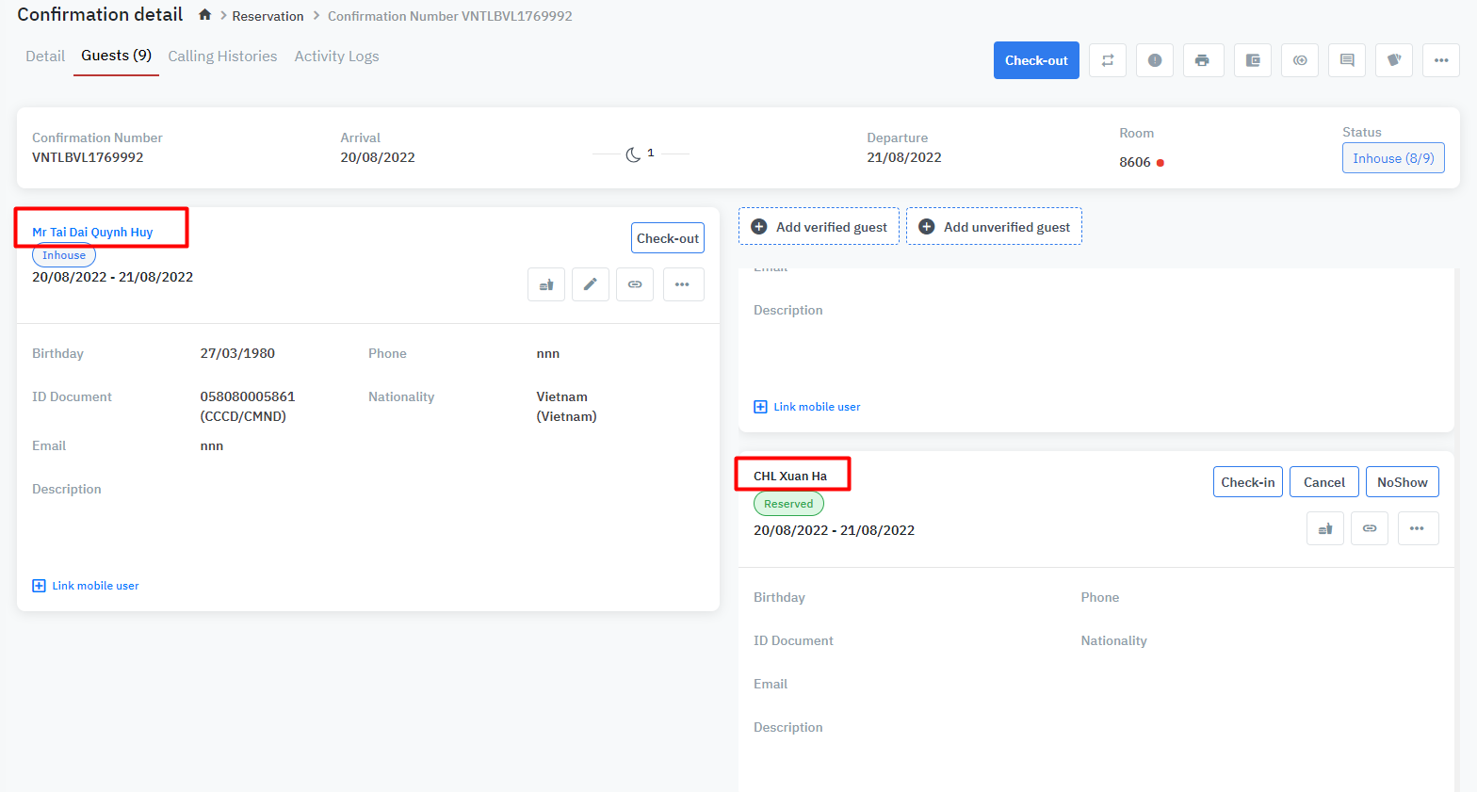Click the chain link icon for CHL Xuan Ha
This screenshot has width=1477, height=792.
1369,528
